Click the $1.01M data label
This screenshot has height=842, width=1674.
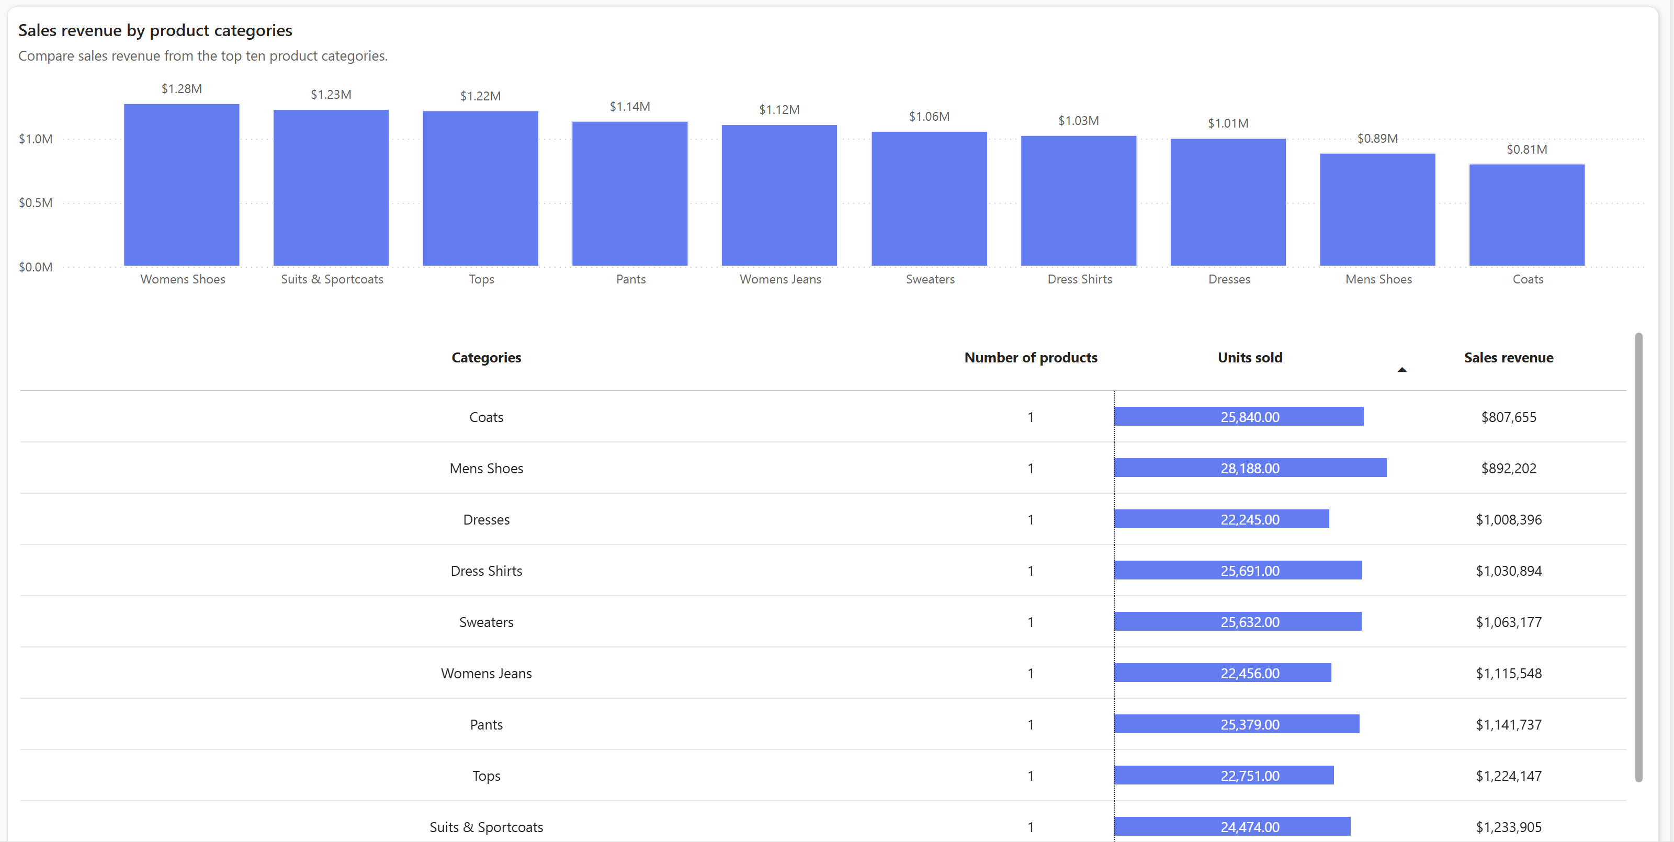pos(1228,123)
